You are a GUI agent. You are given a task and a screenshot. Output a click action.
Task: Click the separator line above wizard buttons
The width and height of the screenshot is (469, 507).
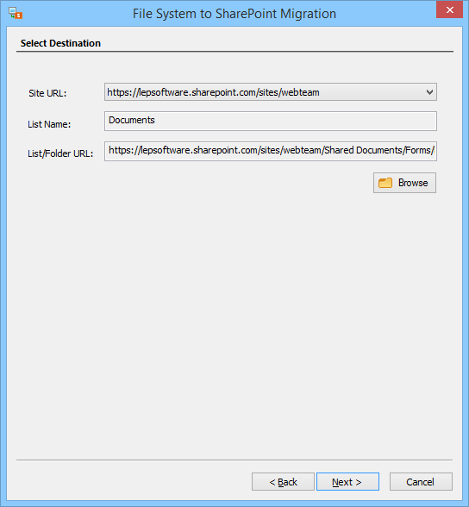234,460
